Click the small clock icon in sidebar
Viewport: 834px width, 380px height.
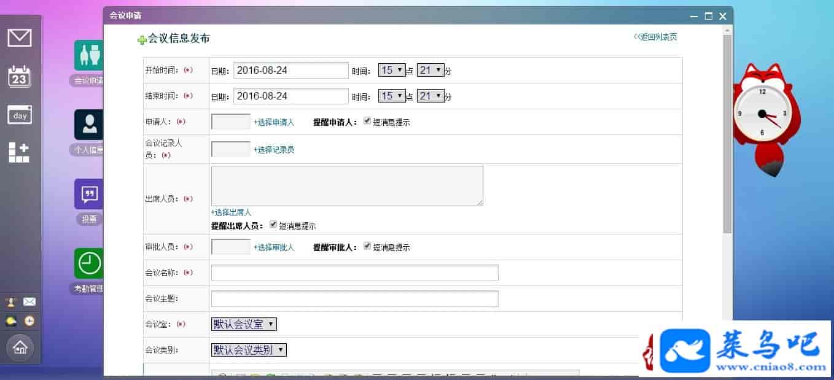tap(29, 321)
